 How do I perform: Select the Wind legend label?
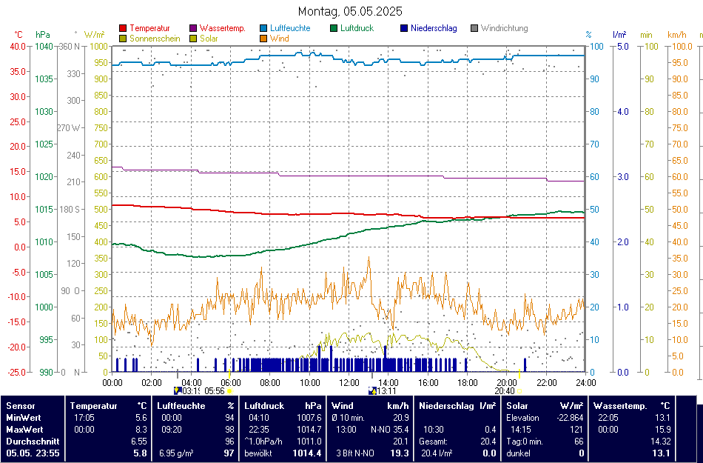pyautogui.click(x=279, y=39)
